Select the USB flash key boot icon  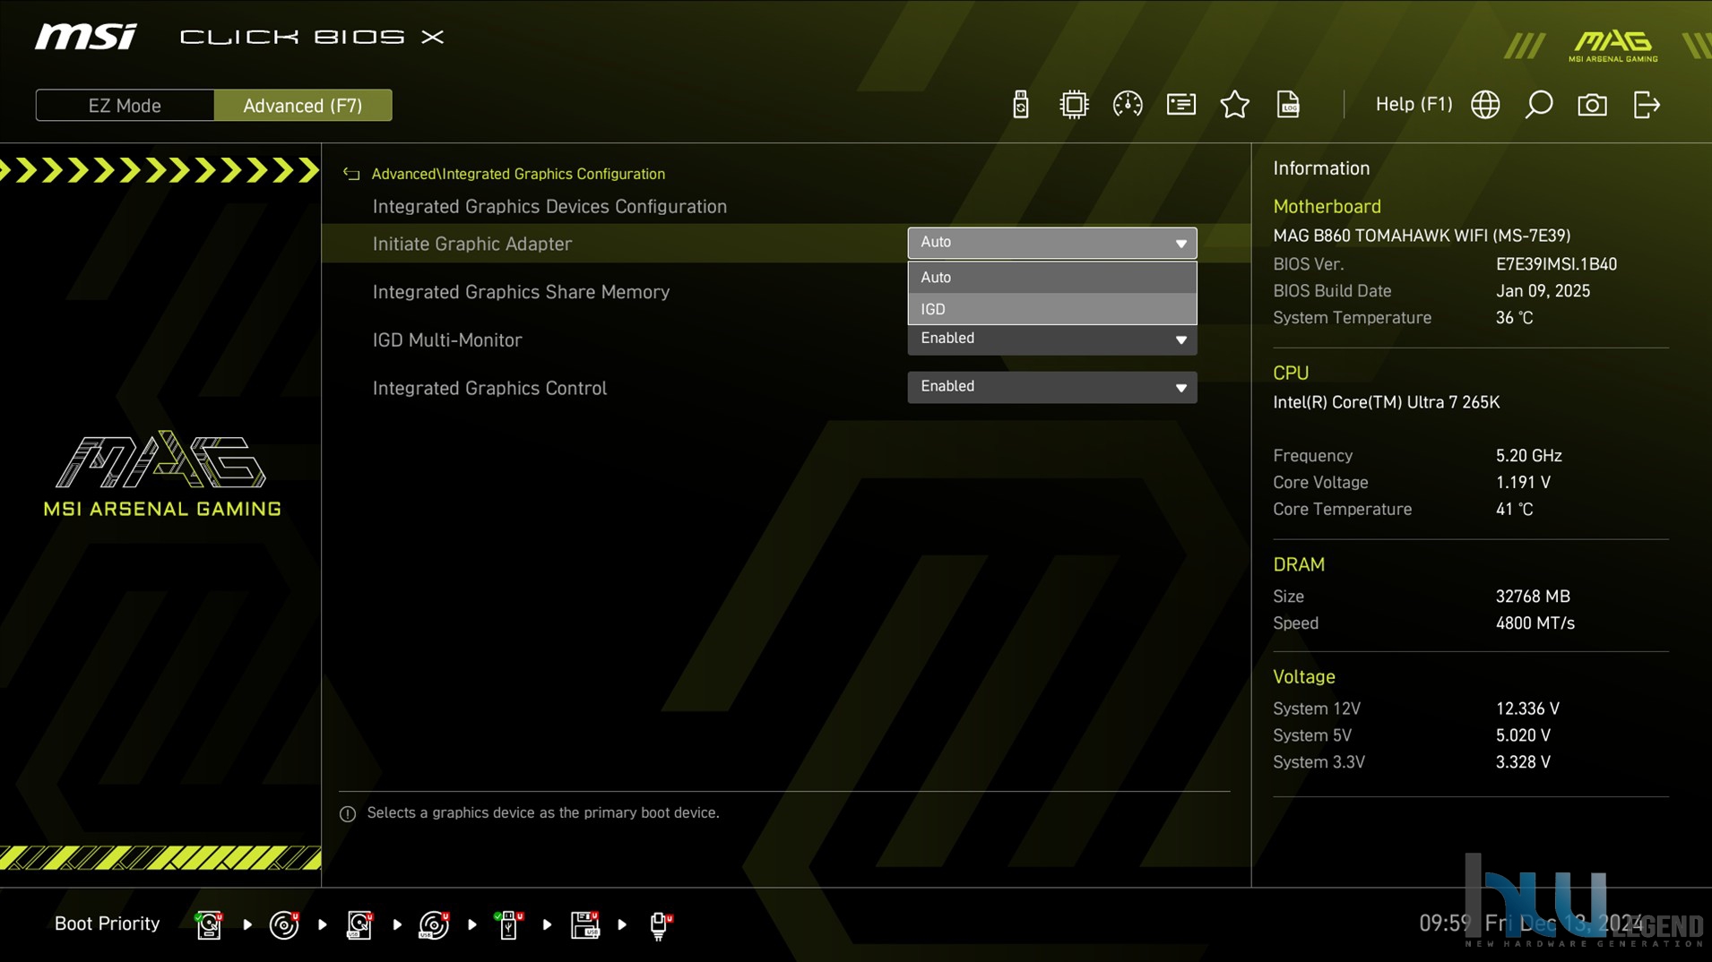pos(508,924)
